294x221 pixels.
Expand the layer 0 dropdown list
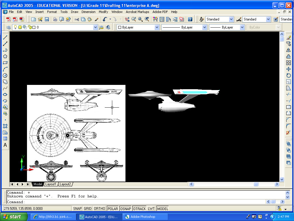[95, 27]
